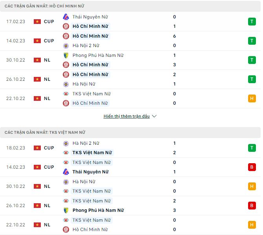This screenshot has height=235, width=263.
Task: Click the NL league label for the 26.10.22 Hồ Chí Minh match
Action: click(47, 79)
